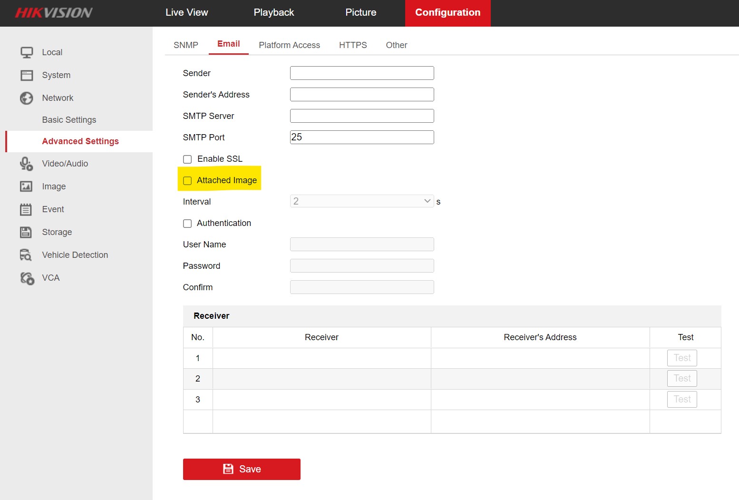Open Network settings via globe icon
The width and height of the screenshot is (739, 500).
(x=27, y=98)
